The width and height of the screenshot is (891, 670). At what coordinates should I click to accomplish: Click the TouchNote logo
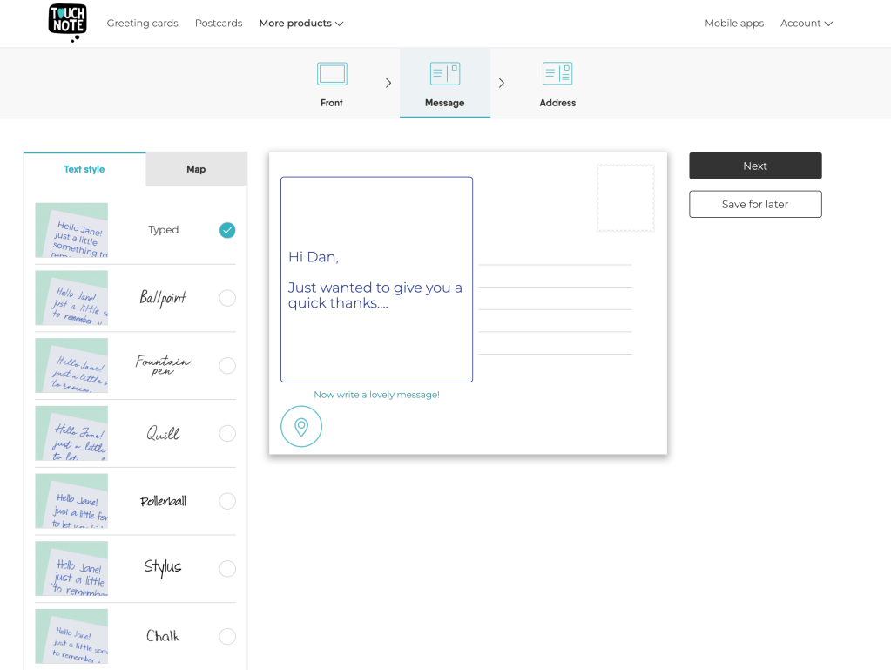click(67, 23)
